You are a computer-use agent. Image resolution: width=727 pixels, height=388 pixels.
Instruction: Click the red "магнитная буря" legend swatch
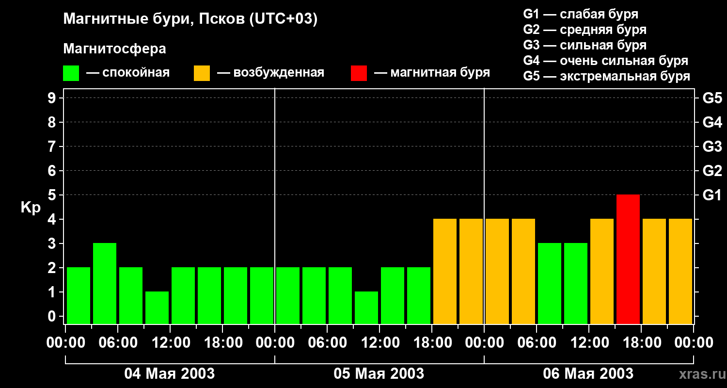point(359,73)
